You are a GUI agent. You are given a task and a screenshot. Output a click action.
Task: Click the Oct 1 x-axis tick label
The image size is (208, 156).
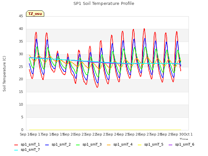(188, 134)
